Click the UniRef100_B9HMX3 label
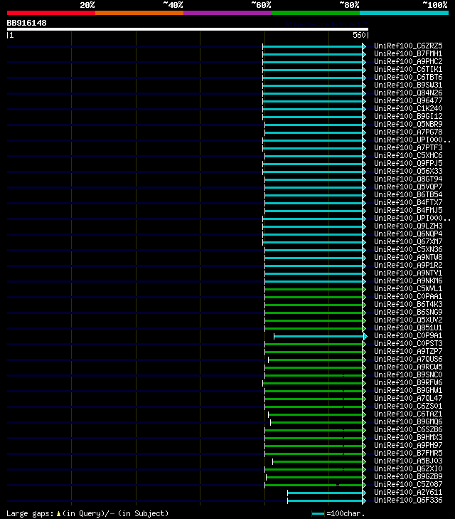The width and height of the screenshot is (455, 519). click(408, 438)
